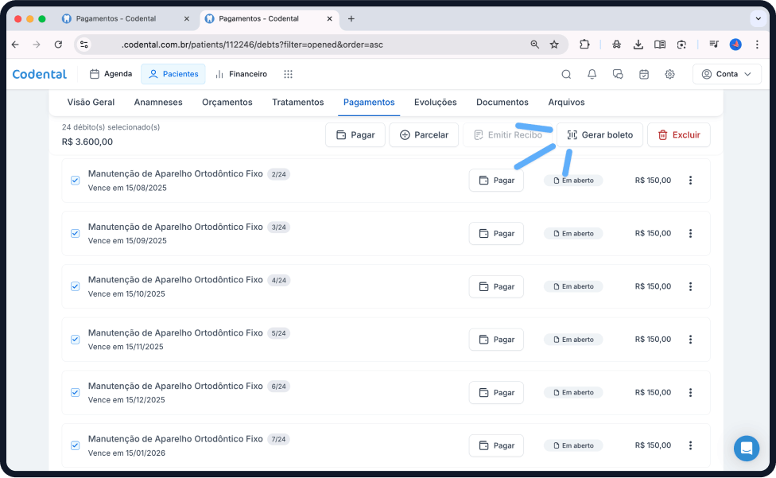
Task: Open notifications bell icon
Action: coord(592,74)
